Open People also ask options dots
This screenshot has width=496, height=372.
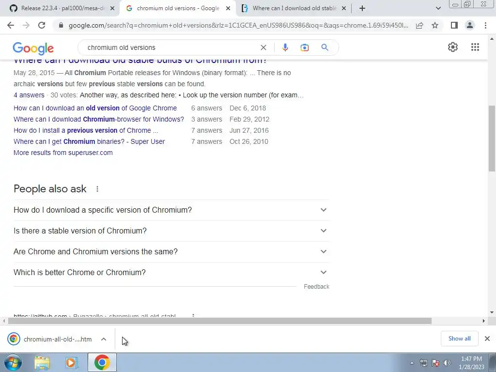[x=97, y=189]
